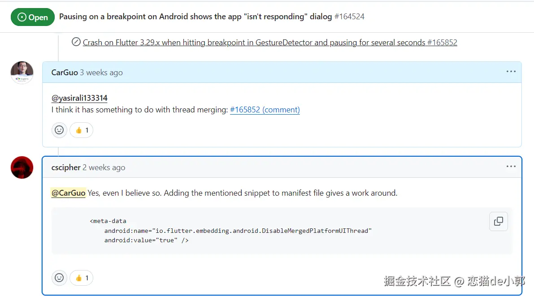Open the @yasirali133314 mention
Image resolution: width=534 pixels, height=296 pixels.
(79, 98)
